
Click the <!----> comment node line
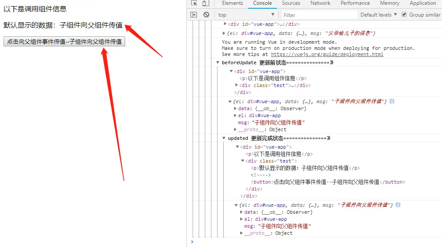pos(261,175)
